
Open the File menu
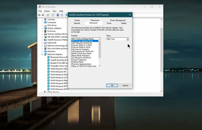tap(40, 11)
